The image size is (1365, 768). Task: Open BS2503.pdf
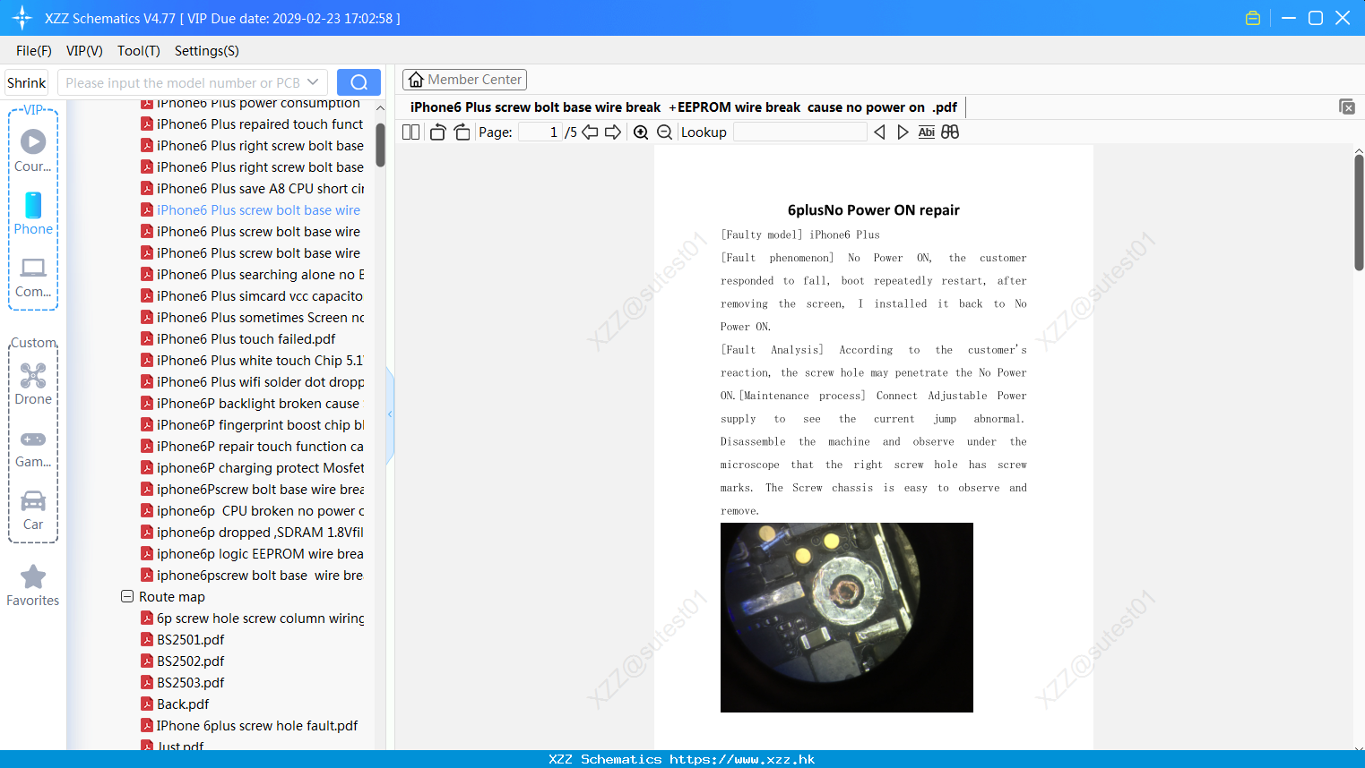tap(183, 683)
